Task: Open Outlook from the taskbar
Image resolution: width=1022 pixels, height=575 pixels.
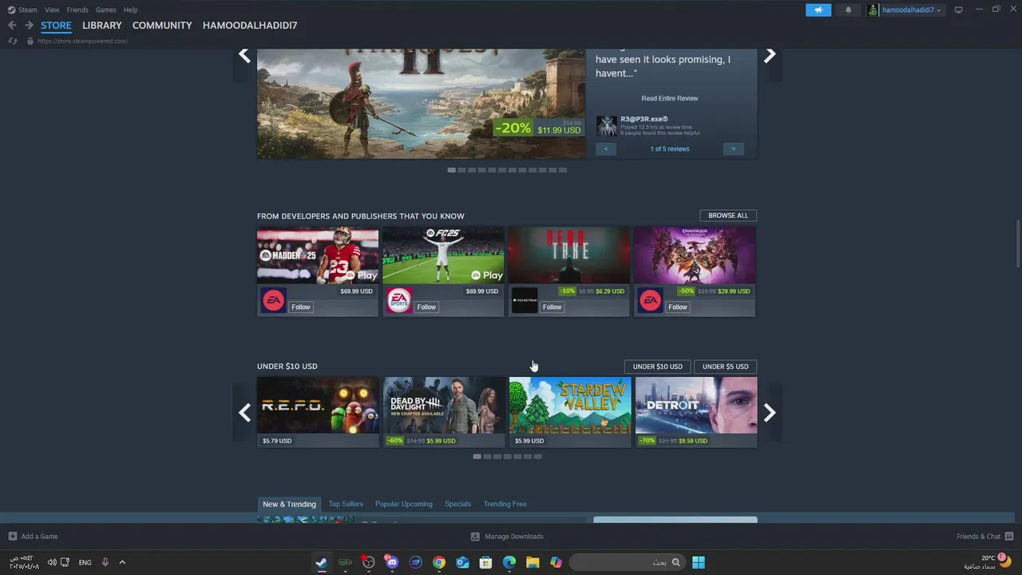Action: click(x=462, y=562)
